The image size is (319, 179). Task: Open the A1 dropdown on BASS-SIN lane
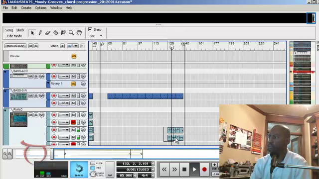[x=64, y=103]
